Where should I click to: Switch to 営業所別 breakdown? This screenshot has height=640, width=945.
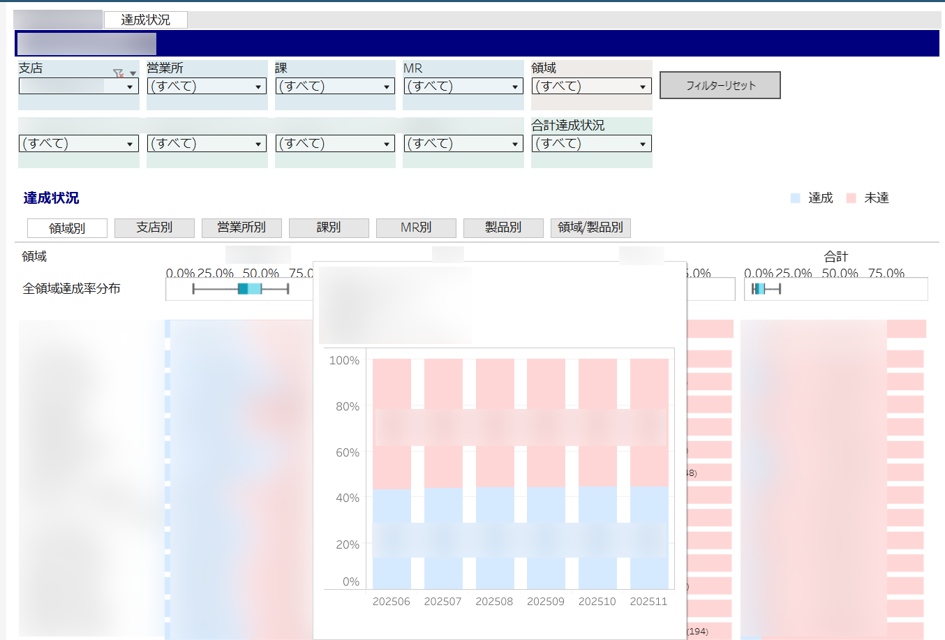(x=241, y=228)
